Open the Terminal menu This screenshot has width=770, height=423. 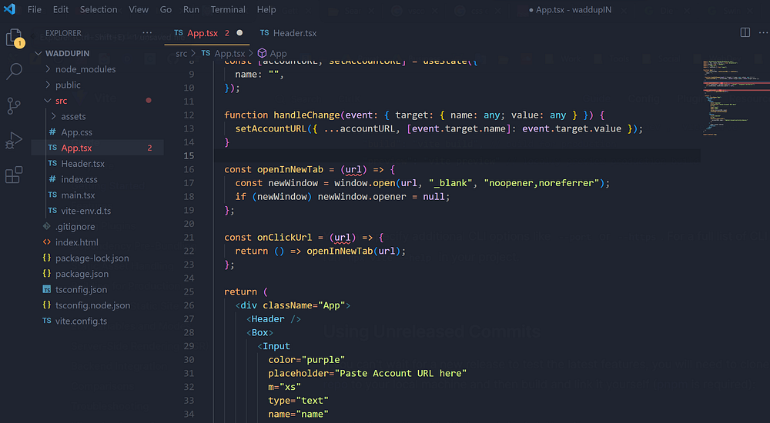(x=228, y=9)
